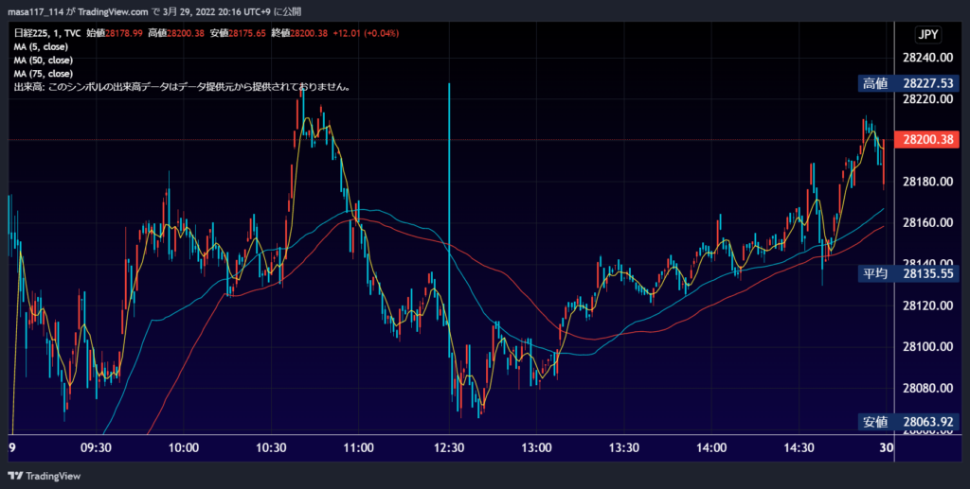Click the 始値 28178.99 open value in header
970x489 pixels.
pos(115,33)
